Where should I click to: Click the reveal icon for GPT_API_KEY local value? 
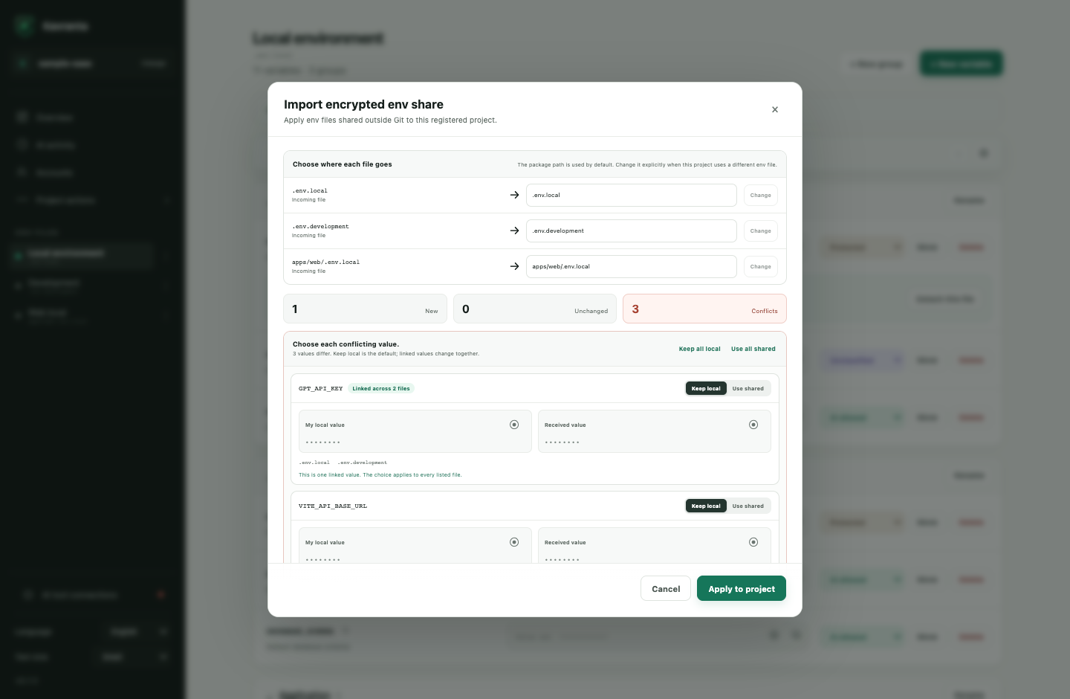514,425
